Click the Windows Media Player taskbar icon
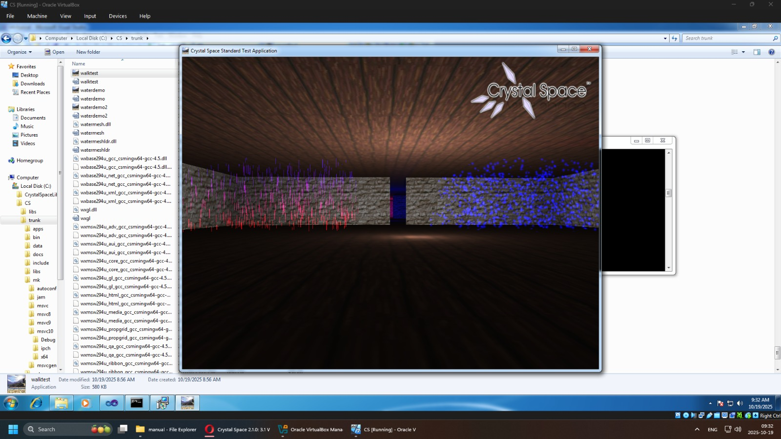 (x=85, y=403)
